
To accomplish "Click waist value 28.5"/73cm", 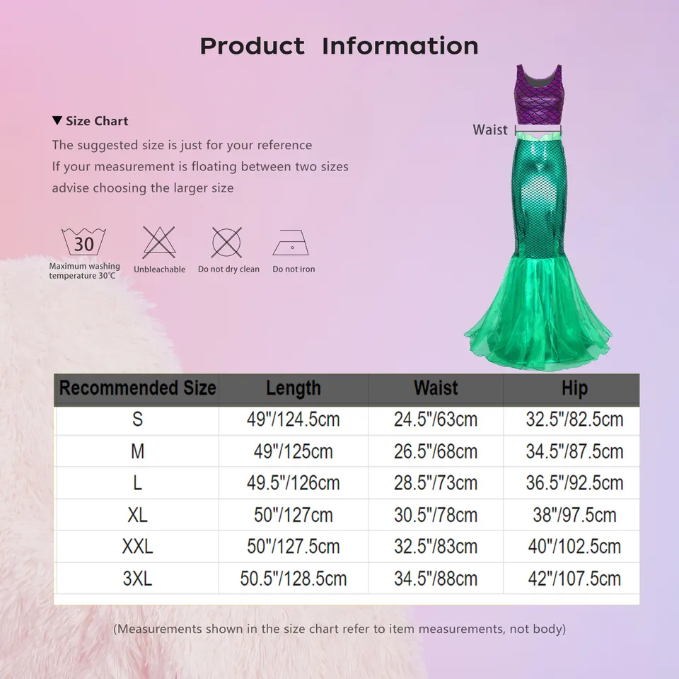I will [x=436, y=483].
